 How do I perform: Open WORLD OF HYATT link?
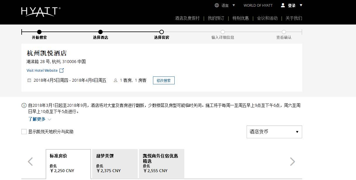point(258,5)
